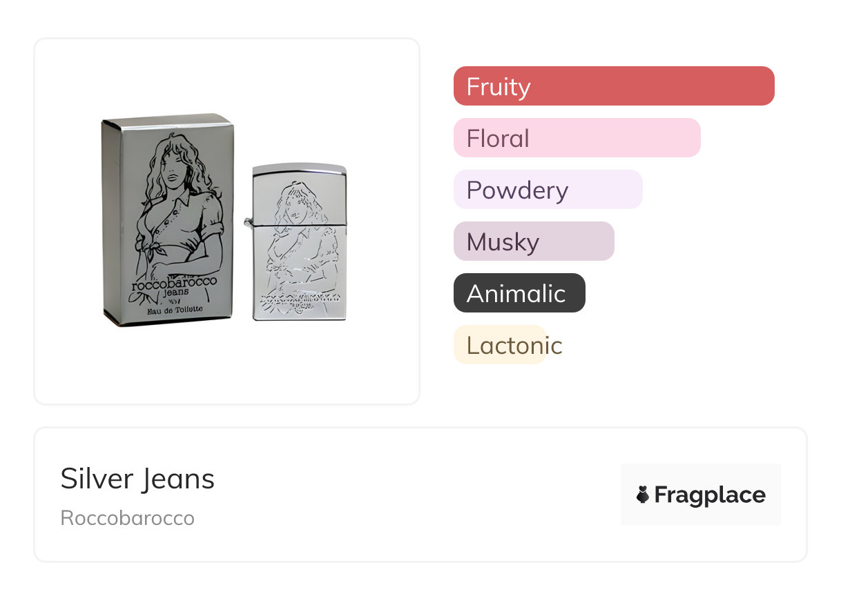Click the engraved logo on bottle base
This screenshot has height=596, width=841.
coord(300,300)
